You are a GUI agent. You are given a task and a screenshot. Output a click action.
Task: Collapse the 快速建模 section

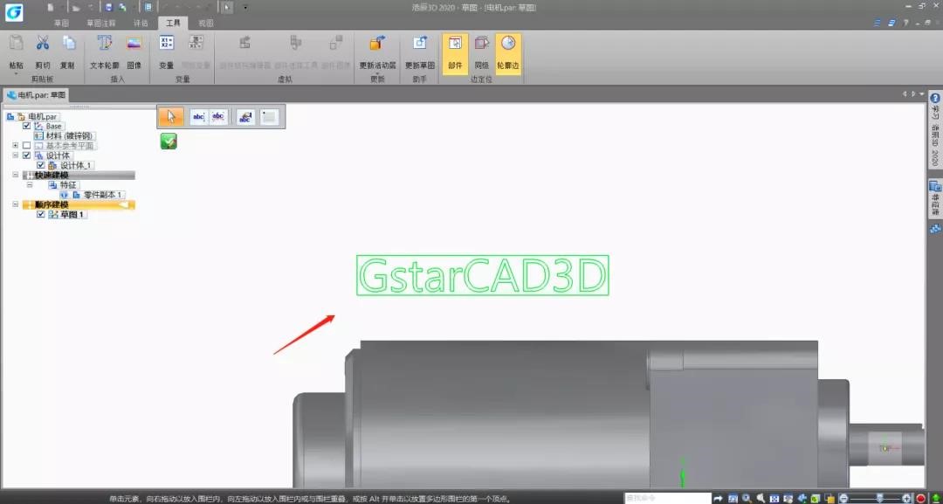coord(15,175)
